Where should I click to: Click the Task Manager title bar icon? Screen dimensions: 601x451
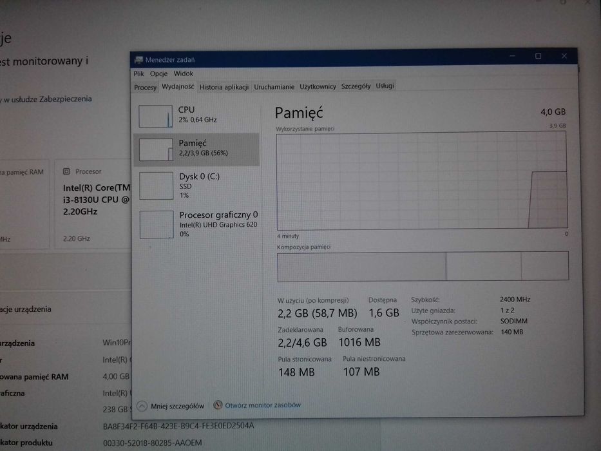click(138, 59)
